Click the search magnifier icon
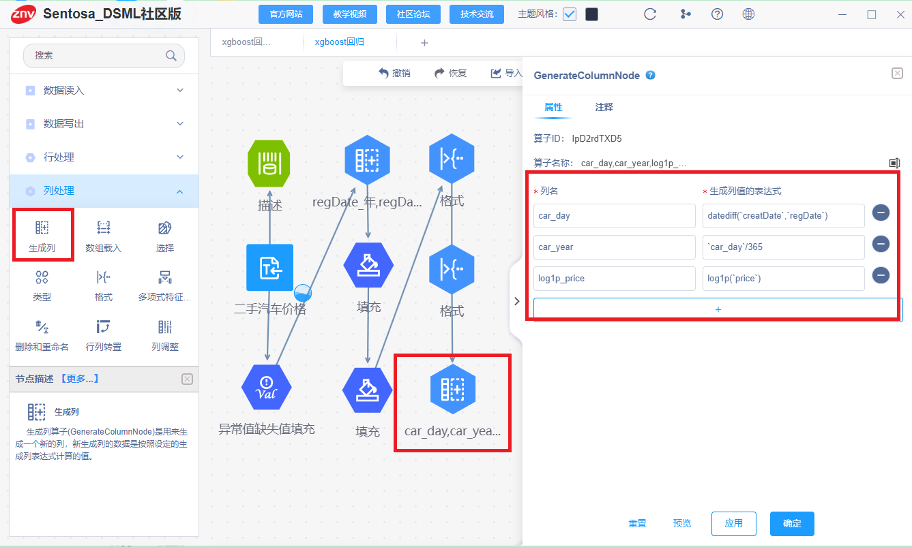The image size is (912, 547). [171, 56]
